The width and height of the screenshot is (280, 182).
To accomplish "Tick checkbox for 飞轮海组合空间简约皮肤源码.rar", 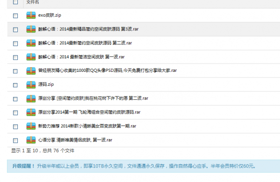I will 15,113.
